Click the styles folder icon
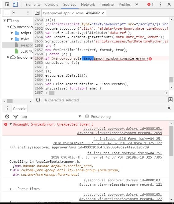The width and height of the screenshot is (174, 204). 17,39
